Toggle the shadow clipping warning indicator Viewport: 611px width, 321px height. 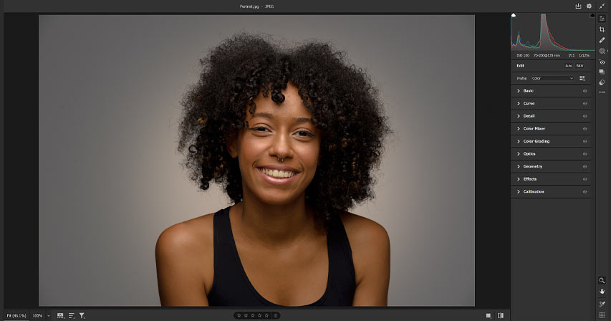click(514, 15)
